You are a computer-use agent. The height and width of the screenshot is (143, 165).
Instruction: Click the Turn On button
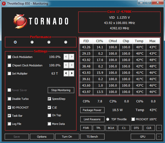click(x=67, y=137)
